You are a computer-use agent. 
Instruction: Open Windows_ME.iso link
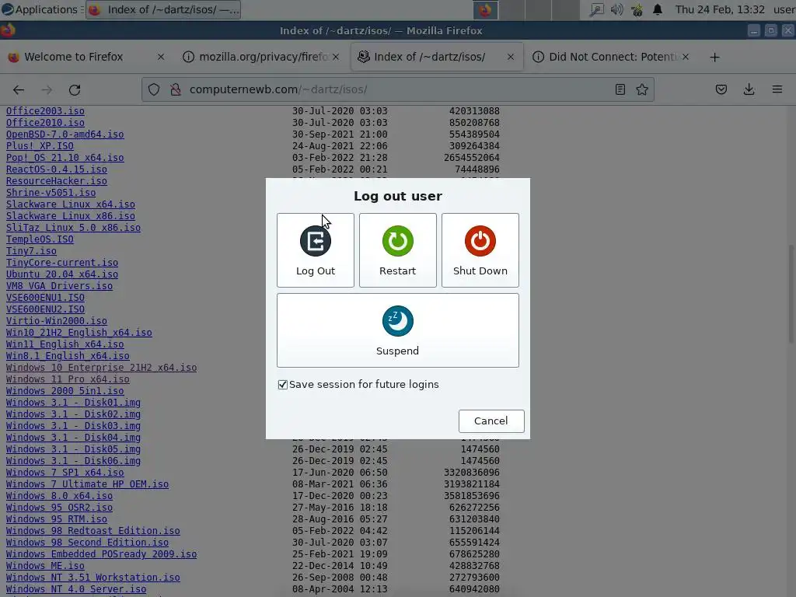tap(45, 567)
